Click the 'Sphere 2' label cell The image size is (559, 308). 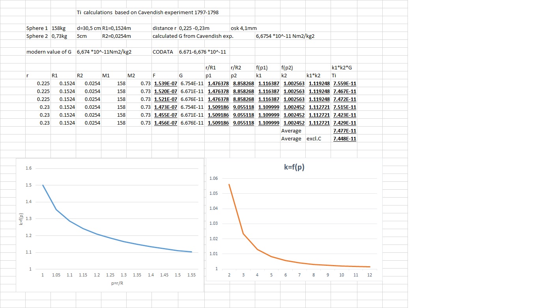(x=37, y=36)
